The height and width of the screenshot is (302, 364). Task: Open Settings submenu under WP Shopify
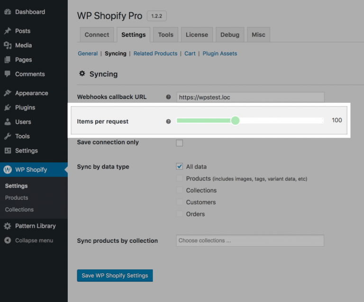16,186
